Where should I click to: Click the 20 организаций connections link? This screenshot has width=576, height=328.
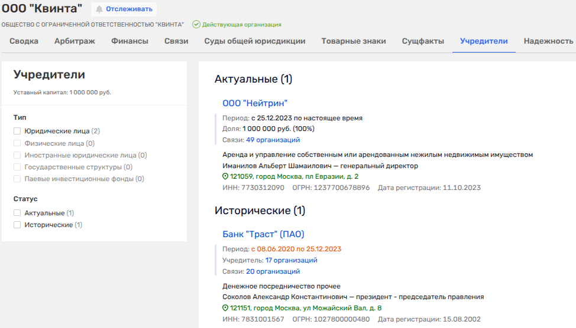[273, 271]
